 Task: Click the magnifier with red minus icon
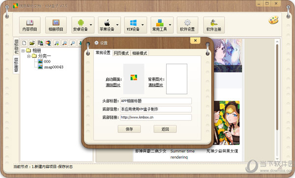[64, 43]
